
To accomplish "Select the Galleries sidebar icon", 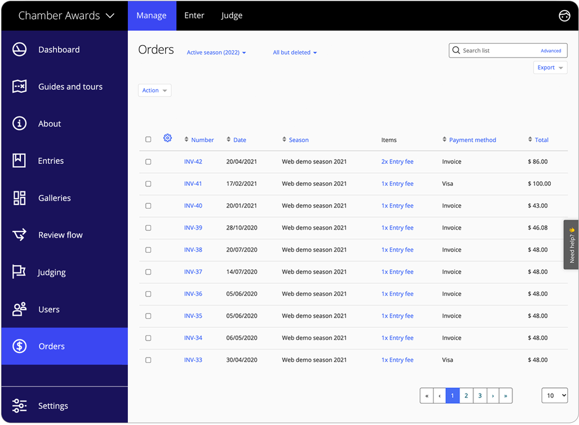I will click(x=19, y=198).
